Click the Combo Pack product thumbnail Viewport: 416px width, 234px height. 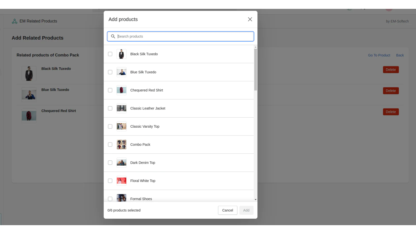pyautogui.click(x=121, y=145)
